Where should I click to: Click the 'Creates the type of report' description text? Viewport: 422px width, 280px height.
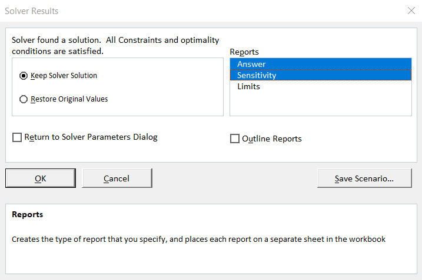click(198, 239)
